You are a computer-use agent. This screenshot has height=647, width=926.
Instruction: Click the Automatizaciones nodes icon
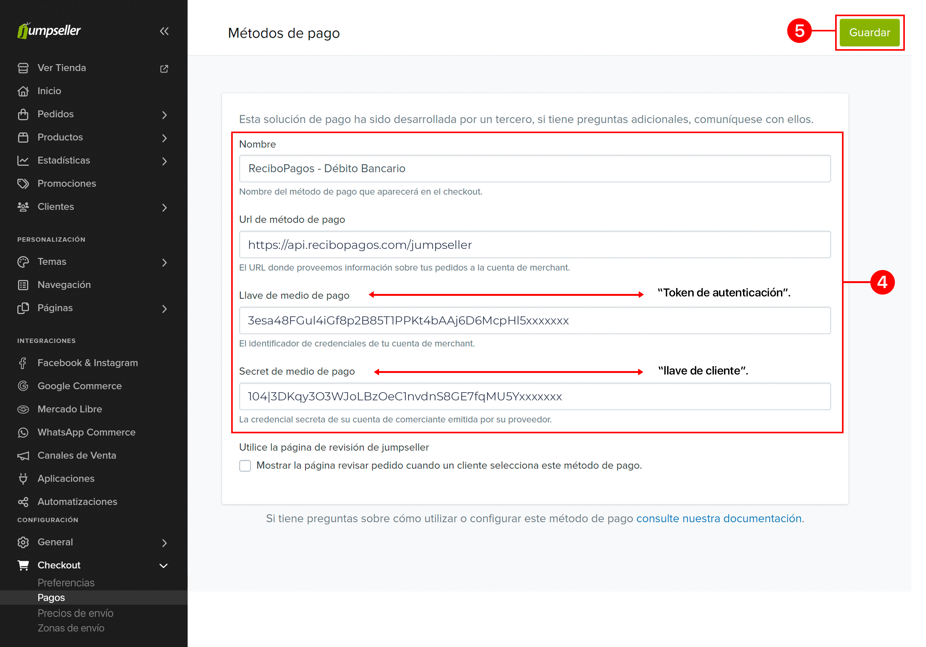tap(23, 501)
